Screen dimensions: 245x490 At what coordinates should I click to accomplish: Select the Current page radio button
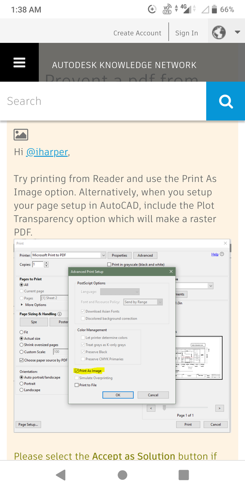(x=22, y=291)
